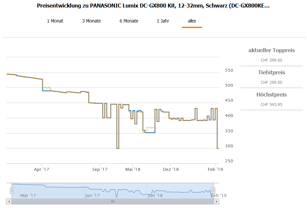Click the scrollbar left arrow
The width and height of the screenshot is (307, 208).
coord(9,201)
